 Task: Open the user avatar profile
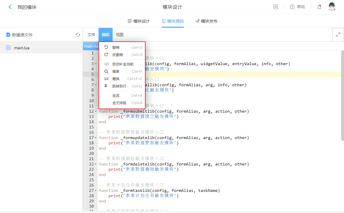[332, 7]
